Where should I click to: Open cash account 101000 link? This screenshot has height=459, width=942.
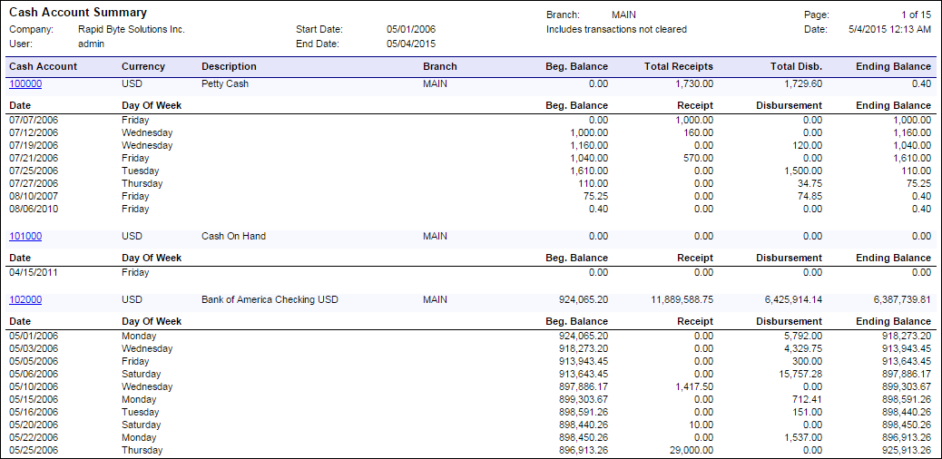pos(25,236)
